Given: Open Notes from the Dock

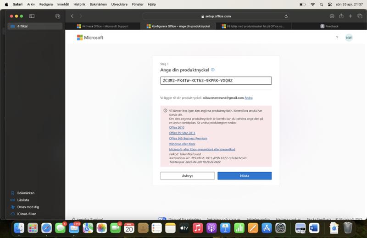Looking at the screenshot, I should tap(170, 228).
